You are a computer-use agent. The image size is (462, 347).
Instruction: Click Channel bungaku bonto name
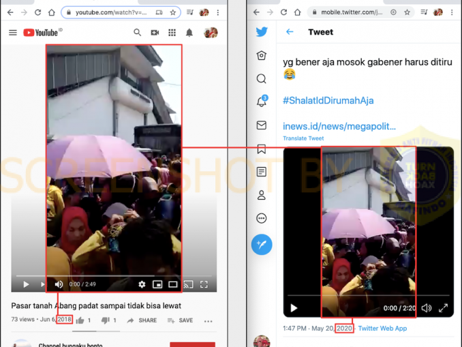pyautogui.click(x=70, y=345)
